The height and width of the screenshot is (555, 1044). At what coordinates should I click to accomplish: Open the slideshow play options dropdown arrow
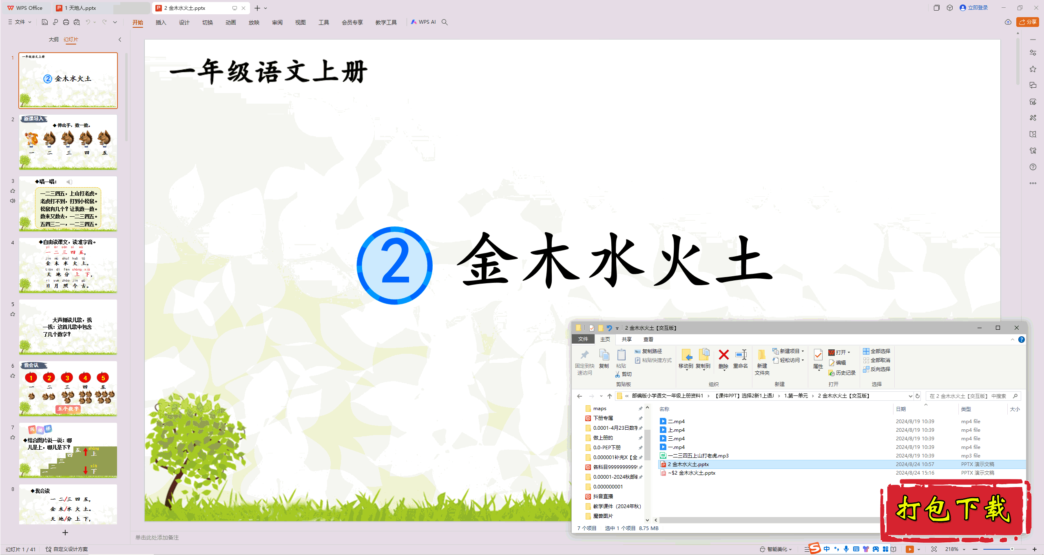[x=918, y=549]
